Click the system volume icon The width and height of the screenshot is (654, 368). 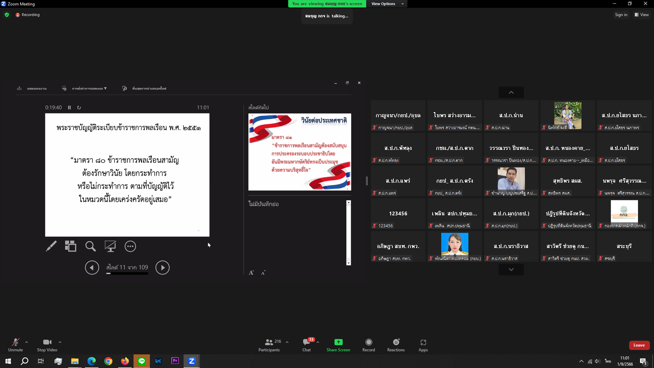598,361
